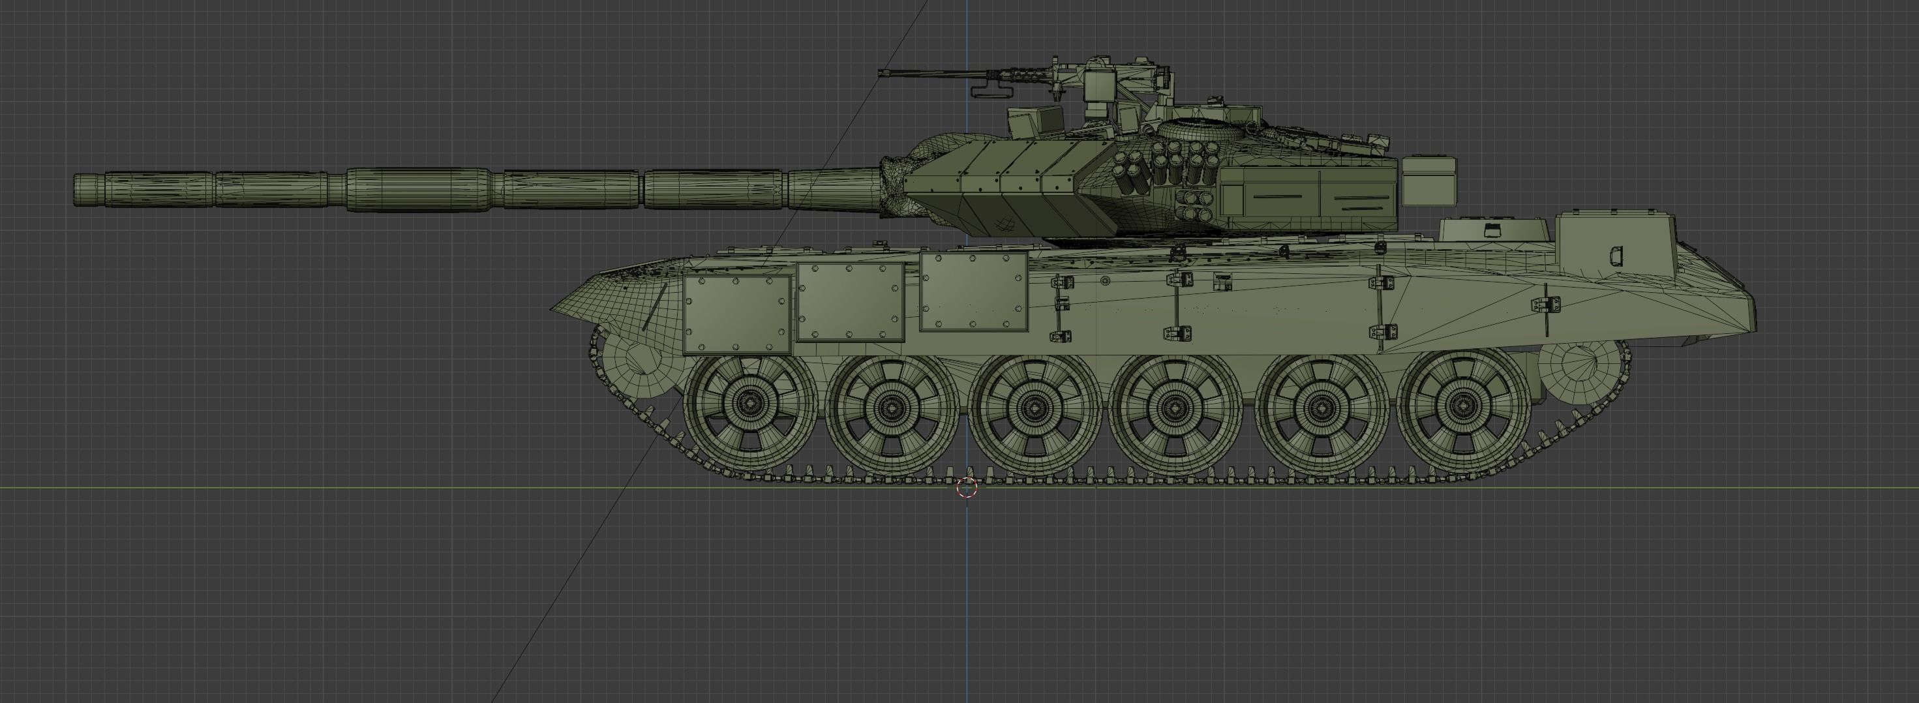Select the front-most bolted side skirt armor panel
The height and width of the screenshot is (703, 1919).
click(x=737, y=314)
